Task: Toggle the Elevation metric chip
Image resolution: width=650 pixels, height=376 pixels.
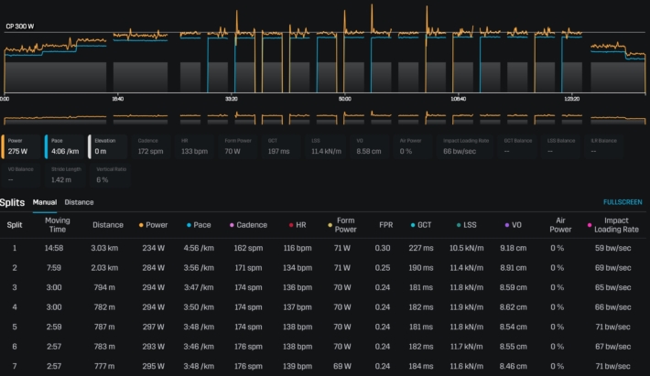Action: [109, 145]
